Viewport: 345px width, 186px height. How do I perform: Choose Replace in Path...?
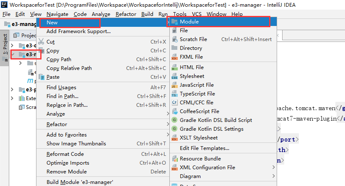pyautogui.click(x=103, y=105)
